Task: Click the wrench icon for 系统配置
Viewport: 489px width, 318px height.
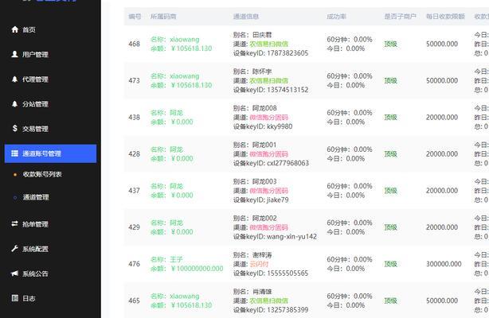Action: [x=14, y=249]
